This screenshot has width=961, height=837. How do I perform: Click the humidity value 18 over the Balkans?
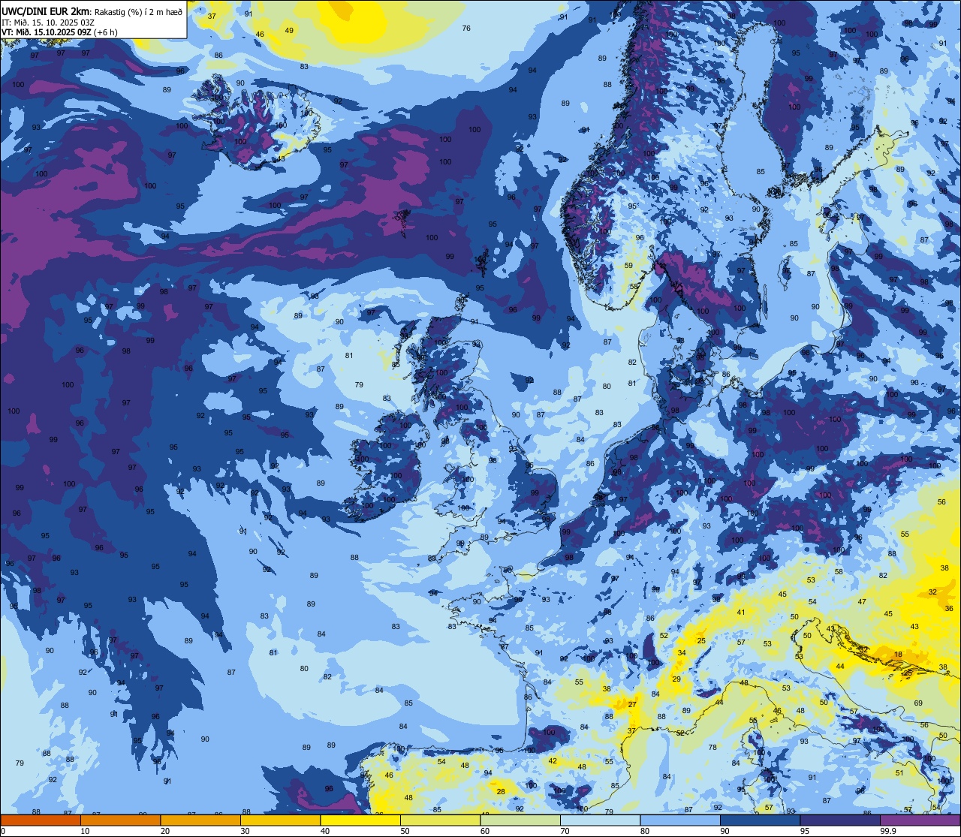pos(899,655)
